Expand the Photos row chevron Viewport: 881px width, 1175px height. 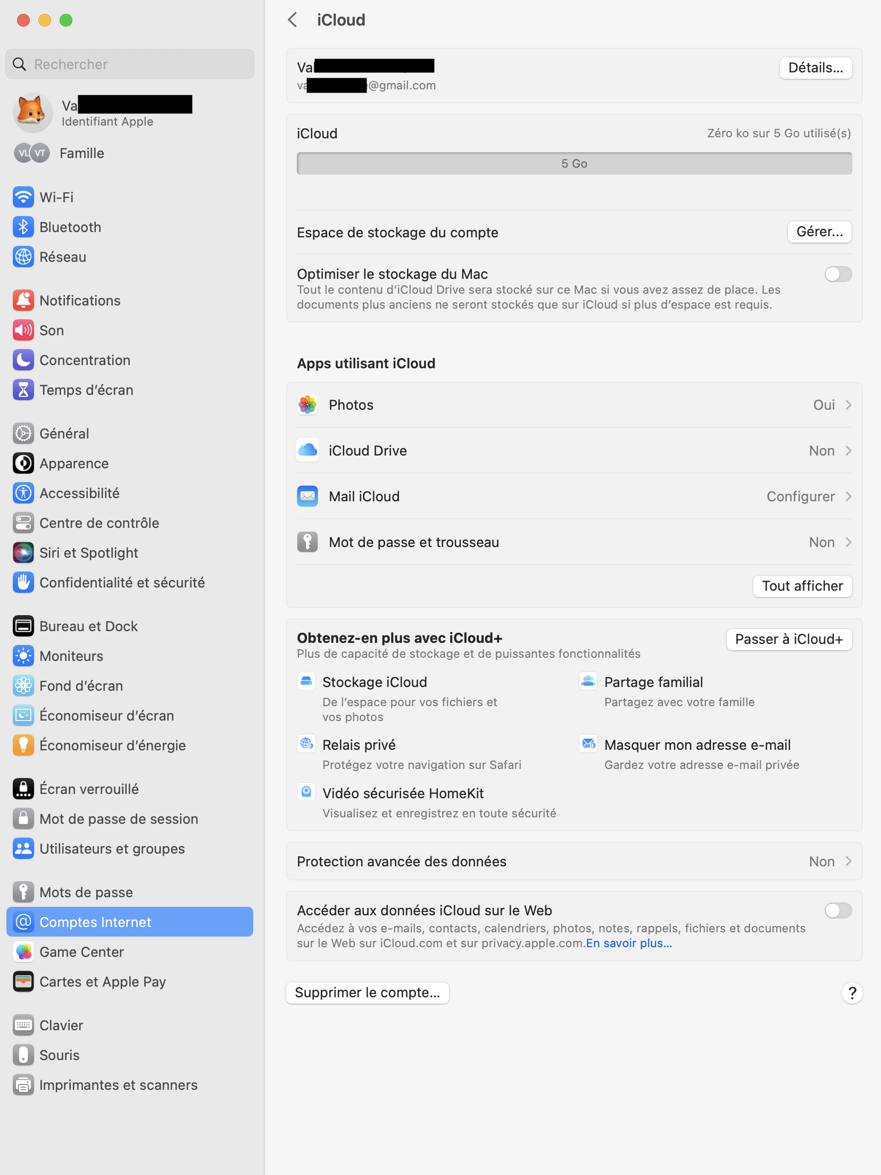(x=849, y=405)
